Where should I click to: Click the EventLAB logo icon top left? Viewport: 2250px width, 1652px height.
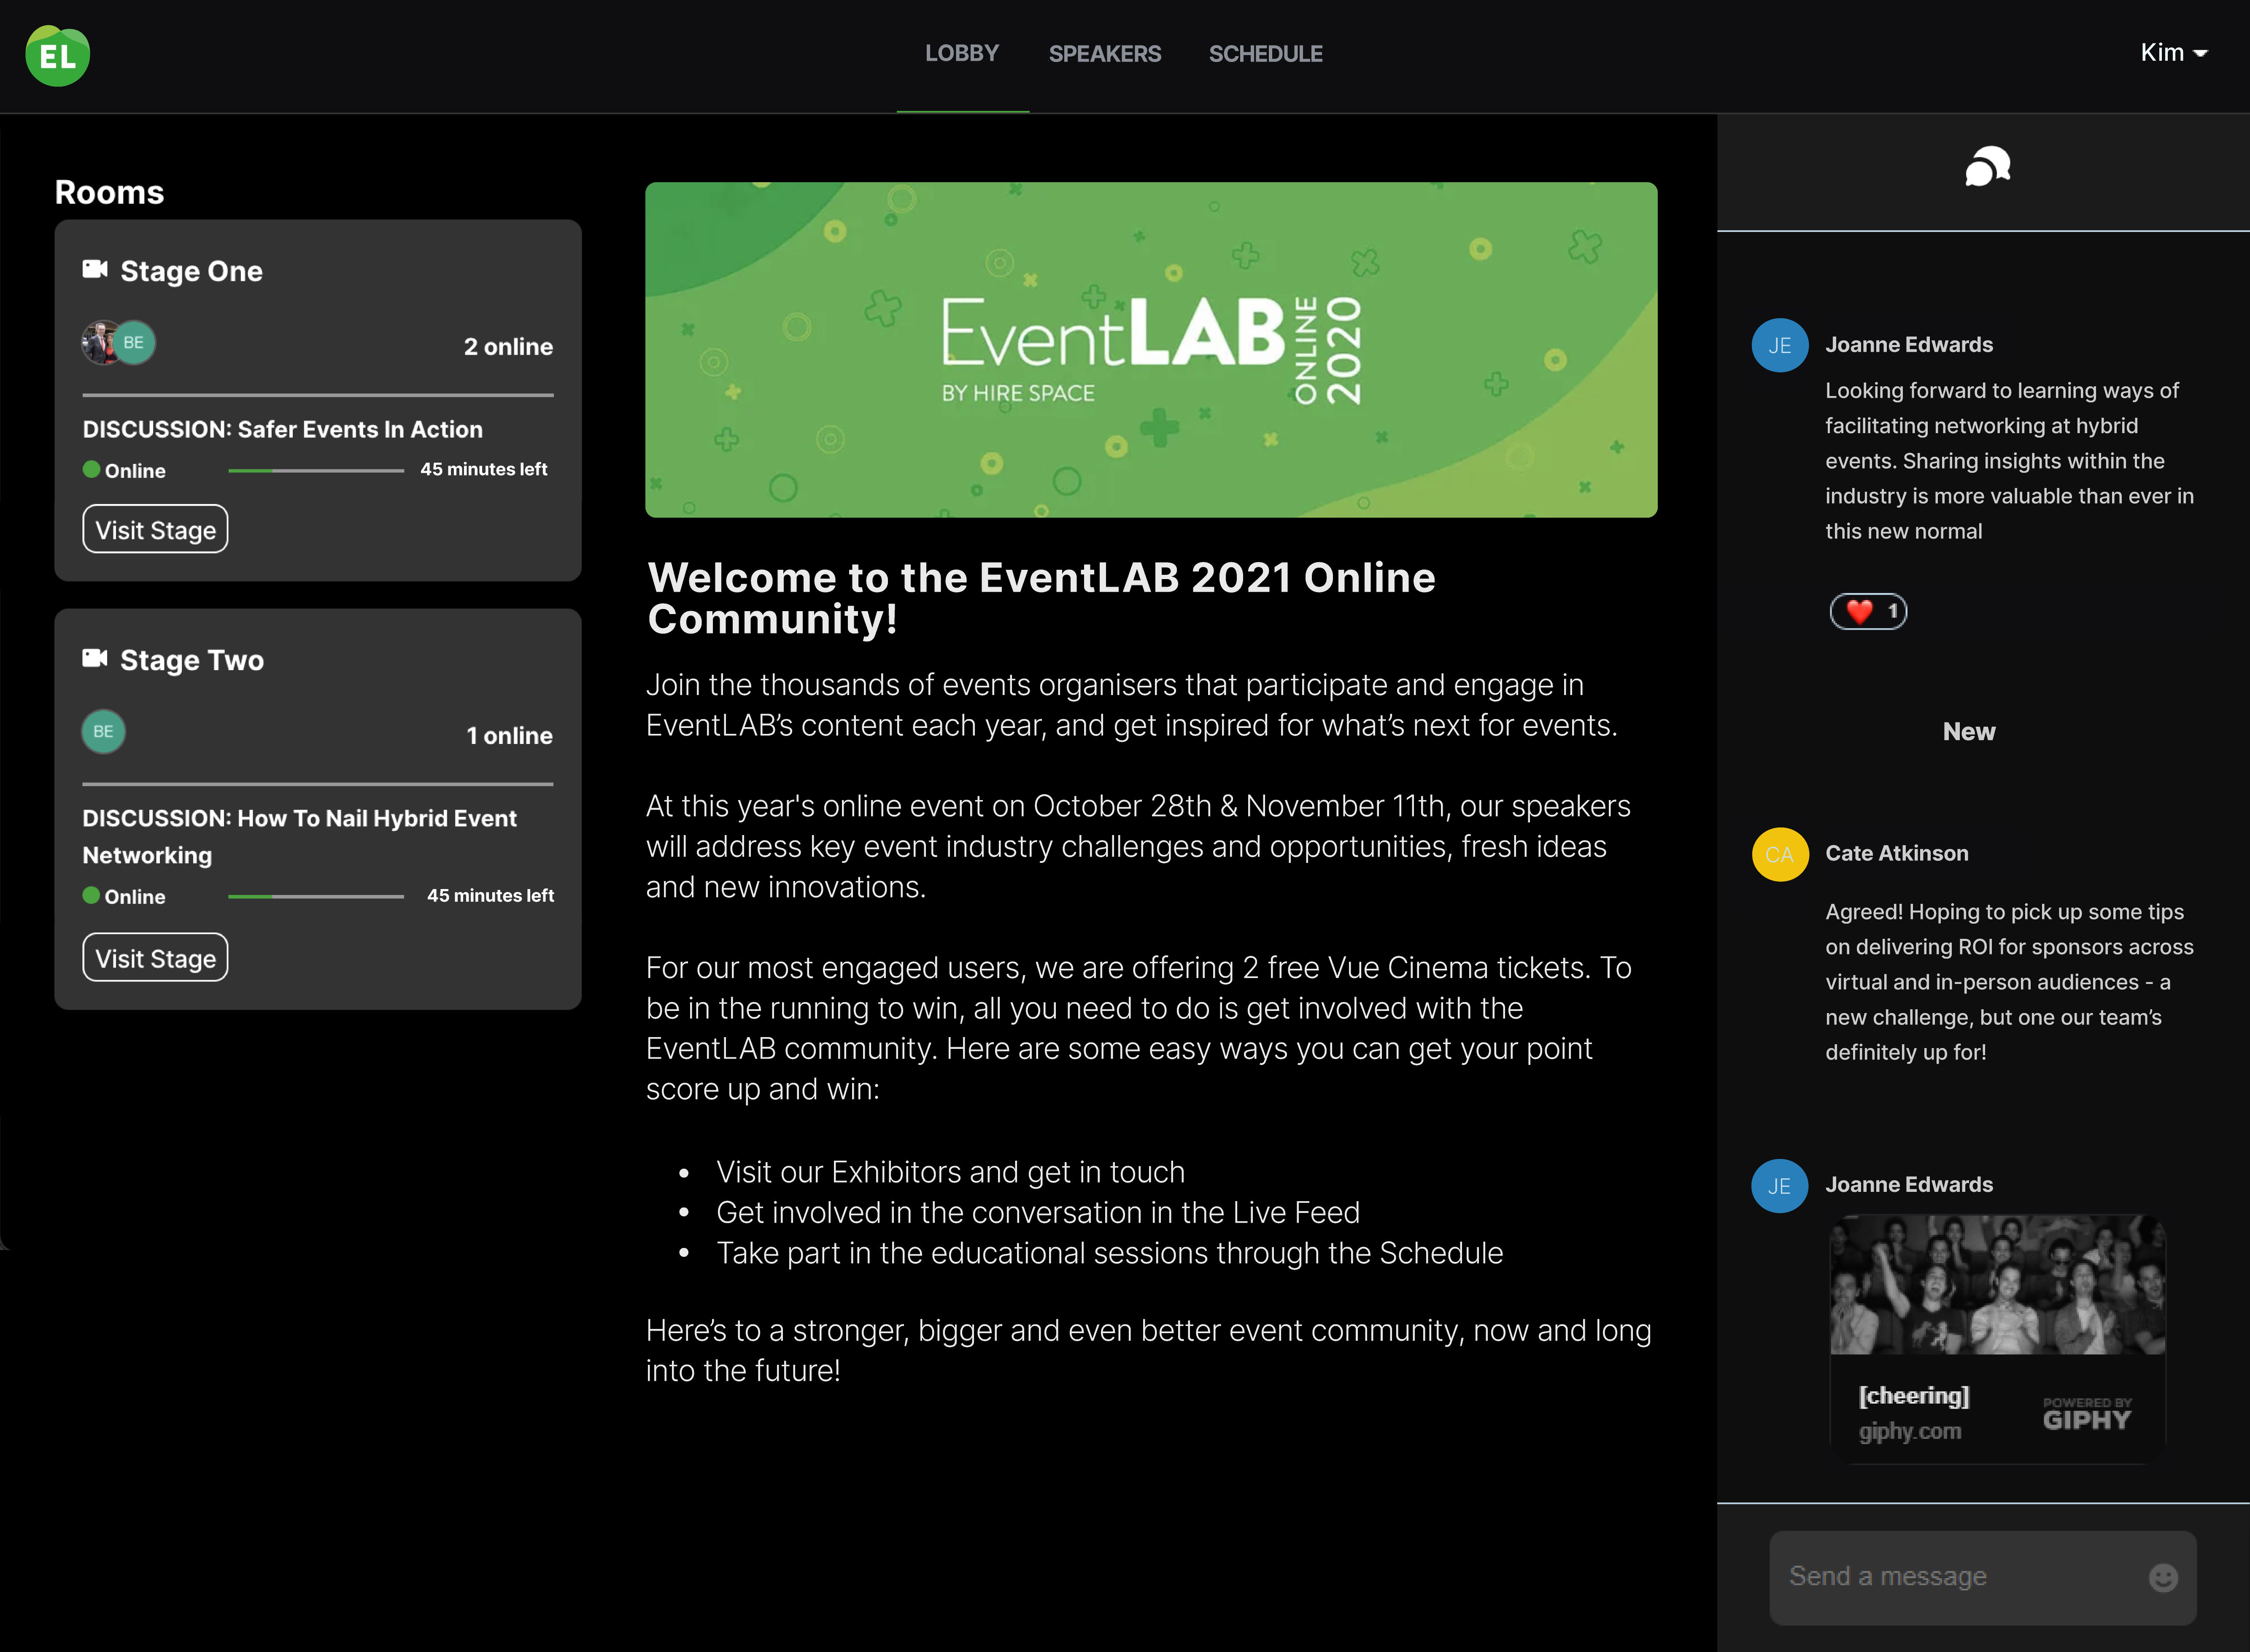pyautogui.click(x=58, y=52)
